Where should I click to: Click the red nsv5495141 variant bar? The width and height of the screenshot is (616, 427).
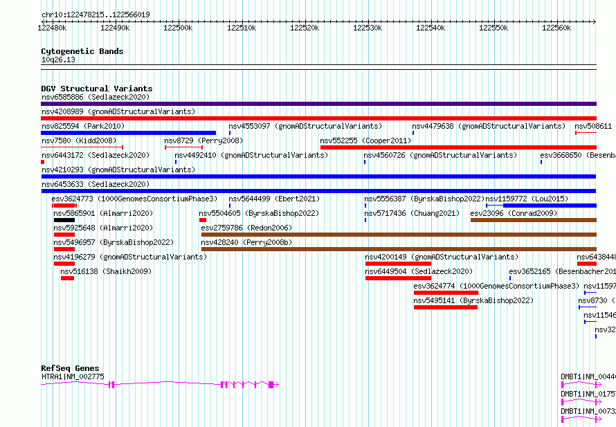(446, 307)
